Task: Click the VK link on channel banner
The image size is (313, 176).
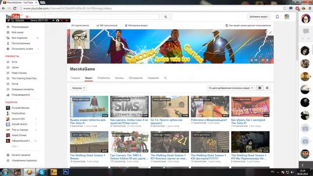Action: tap(256, 60)
